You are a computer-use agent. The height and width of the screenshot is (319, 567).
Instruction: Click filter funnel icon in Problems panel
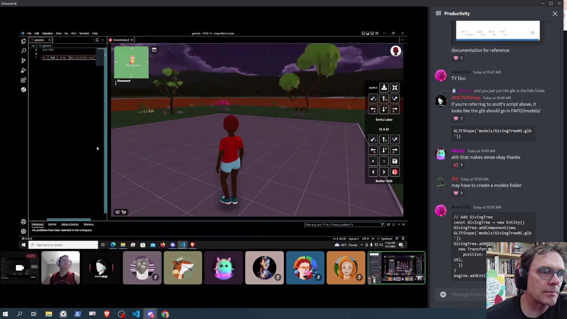(382, 225)
